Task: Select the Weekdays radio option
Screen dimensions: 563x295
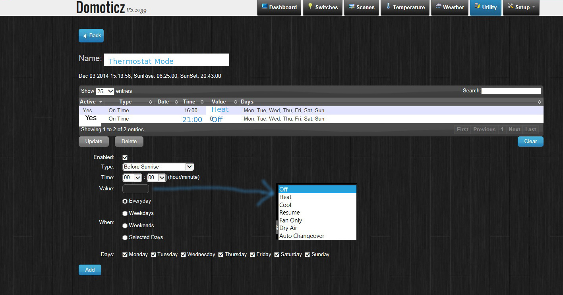Action: coord(125,214)
